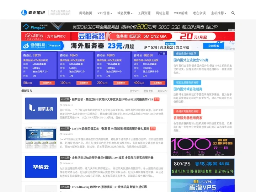Click the 老左笔记 site logo

33,12
